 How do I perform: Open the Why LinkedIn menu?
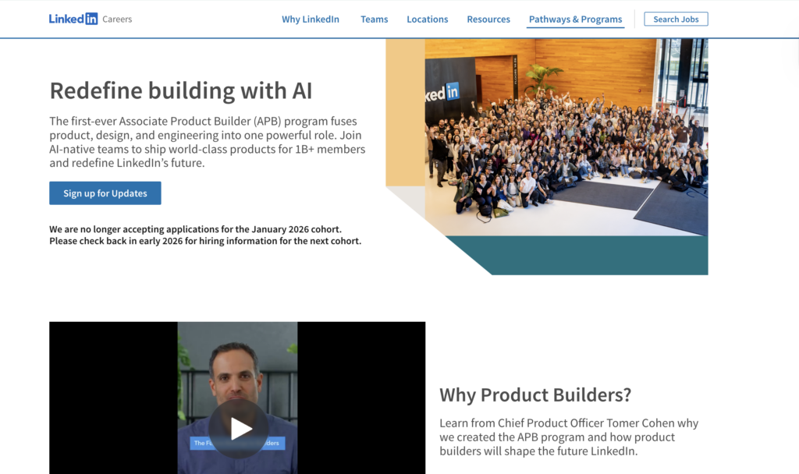pyautogui.click(x=311, y=19)
